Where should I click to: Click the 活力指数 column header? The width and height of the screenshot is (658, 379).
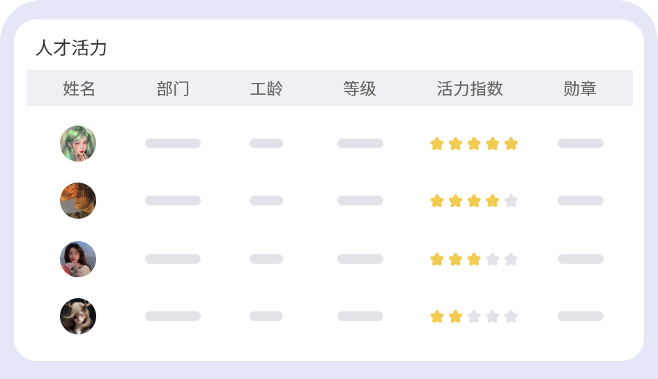[x=470, y=88]
